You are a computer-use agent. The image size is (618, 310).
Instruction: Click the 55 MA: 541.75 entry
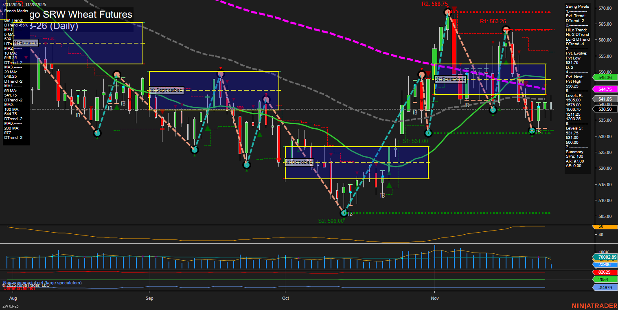click(11, 93)
